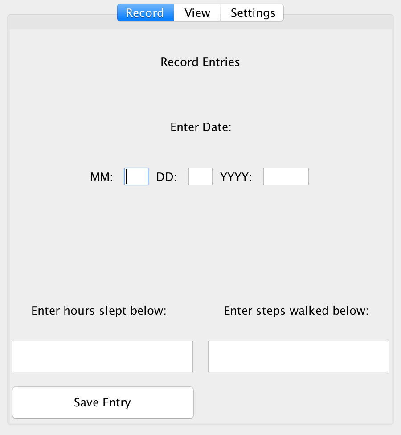Click the Save Entry button
The width and height of the screenshot is (401, 435).
pyautogui.click(x=103, y=402)
